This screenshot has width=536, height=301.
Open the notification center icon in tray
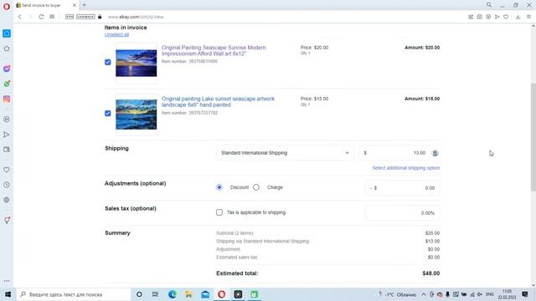[525, 294]
